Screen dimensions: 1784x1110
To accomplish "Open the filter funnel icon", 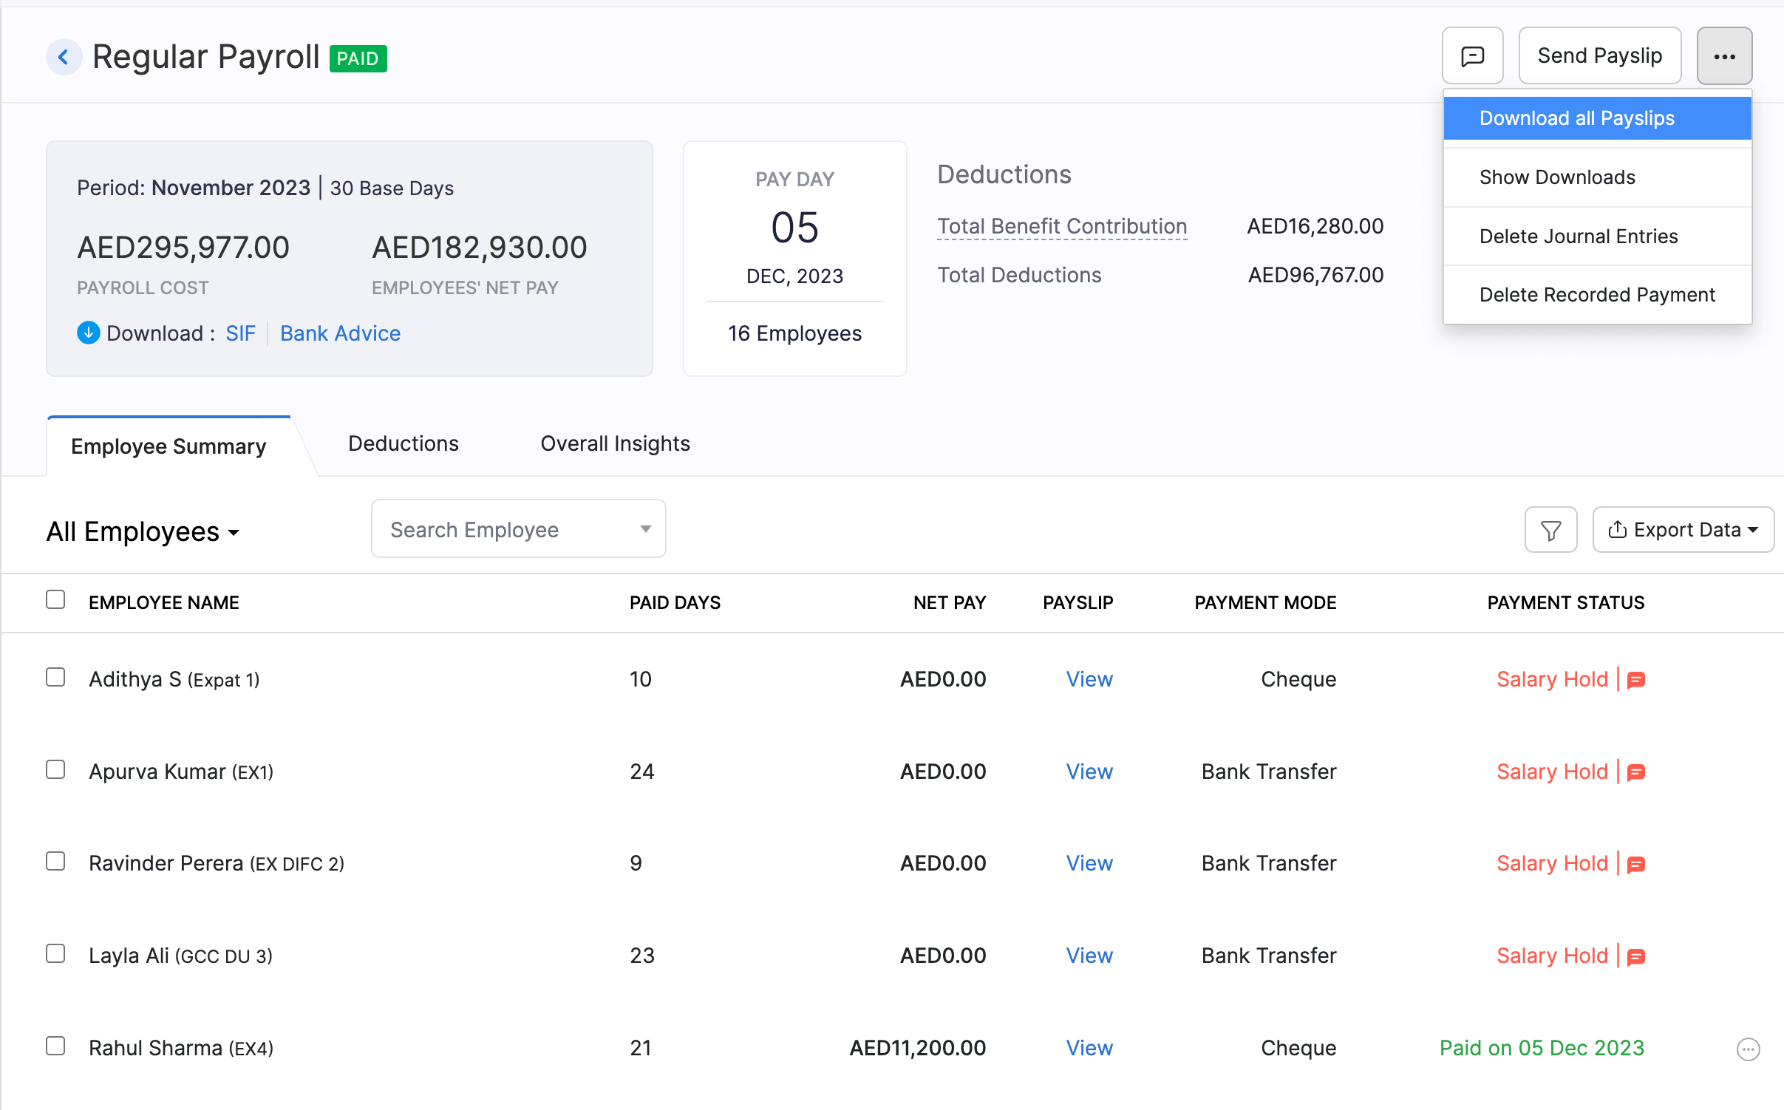I will pyautogui.click(x=1550, y=530).
